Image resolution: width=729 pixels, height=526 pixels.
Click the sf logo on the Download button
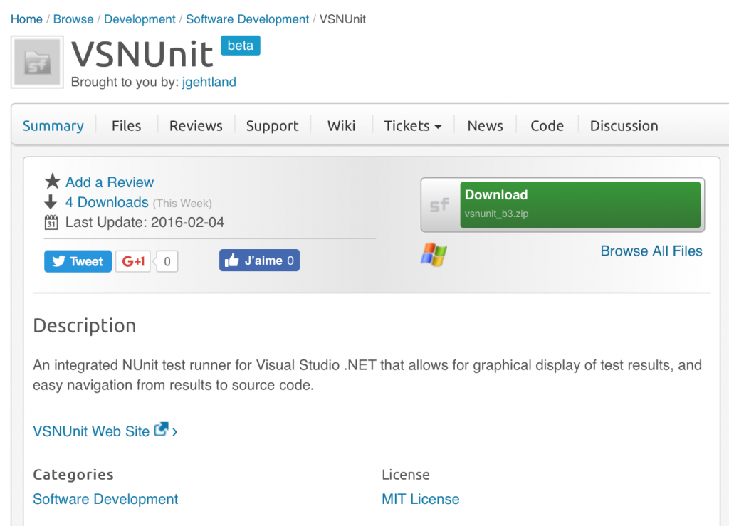(x=439, y=205)
